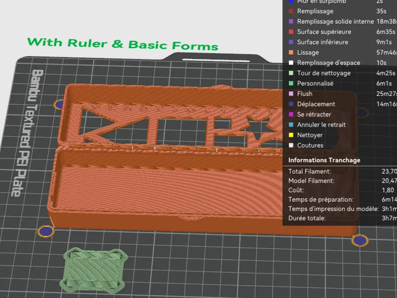Click the Se rétracter magenta swatch
397x298 pixels.
point(291,115)
